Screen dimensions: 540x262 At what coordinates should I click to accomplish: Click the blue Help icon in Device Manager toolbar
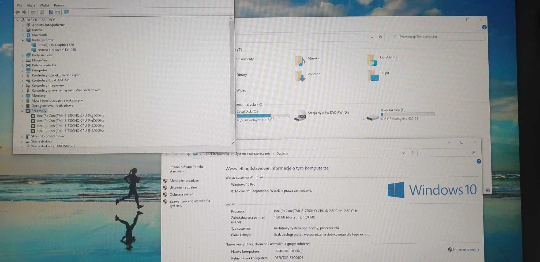point(51,12)
